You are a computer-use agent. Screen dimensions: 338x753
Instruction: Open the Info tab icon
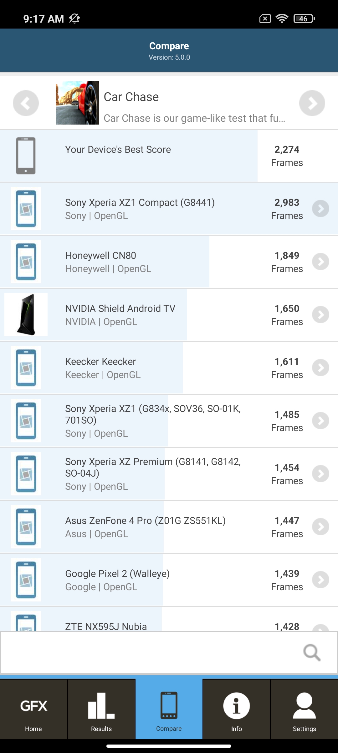point(236,706)
